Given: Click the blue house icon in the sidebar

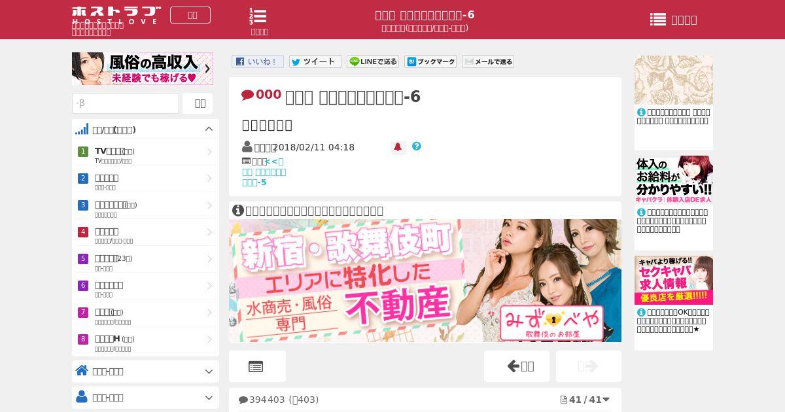Looking at the screenshot, I should click(82, 371).
